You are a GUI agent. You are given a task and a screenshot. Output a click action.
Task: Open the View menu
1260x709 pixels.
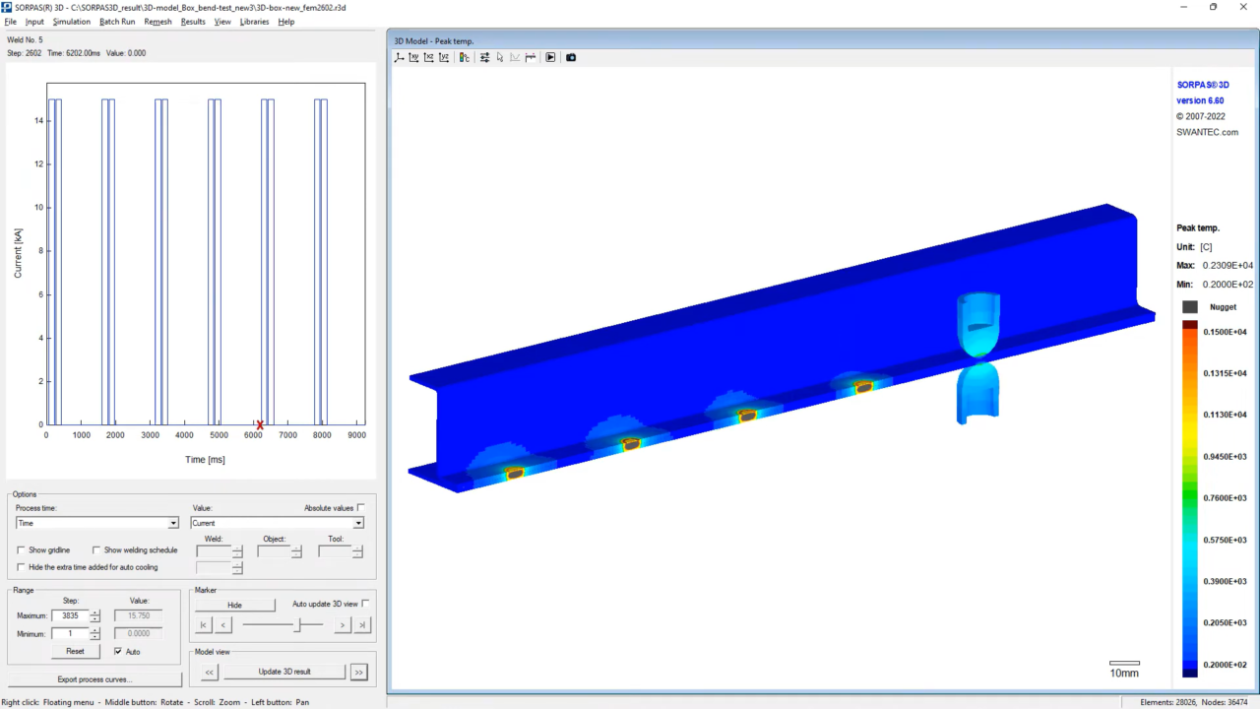coord(222,22)
